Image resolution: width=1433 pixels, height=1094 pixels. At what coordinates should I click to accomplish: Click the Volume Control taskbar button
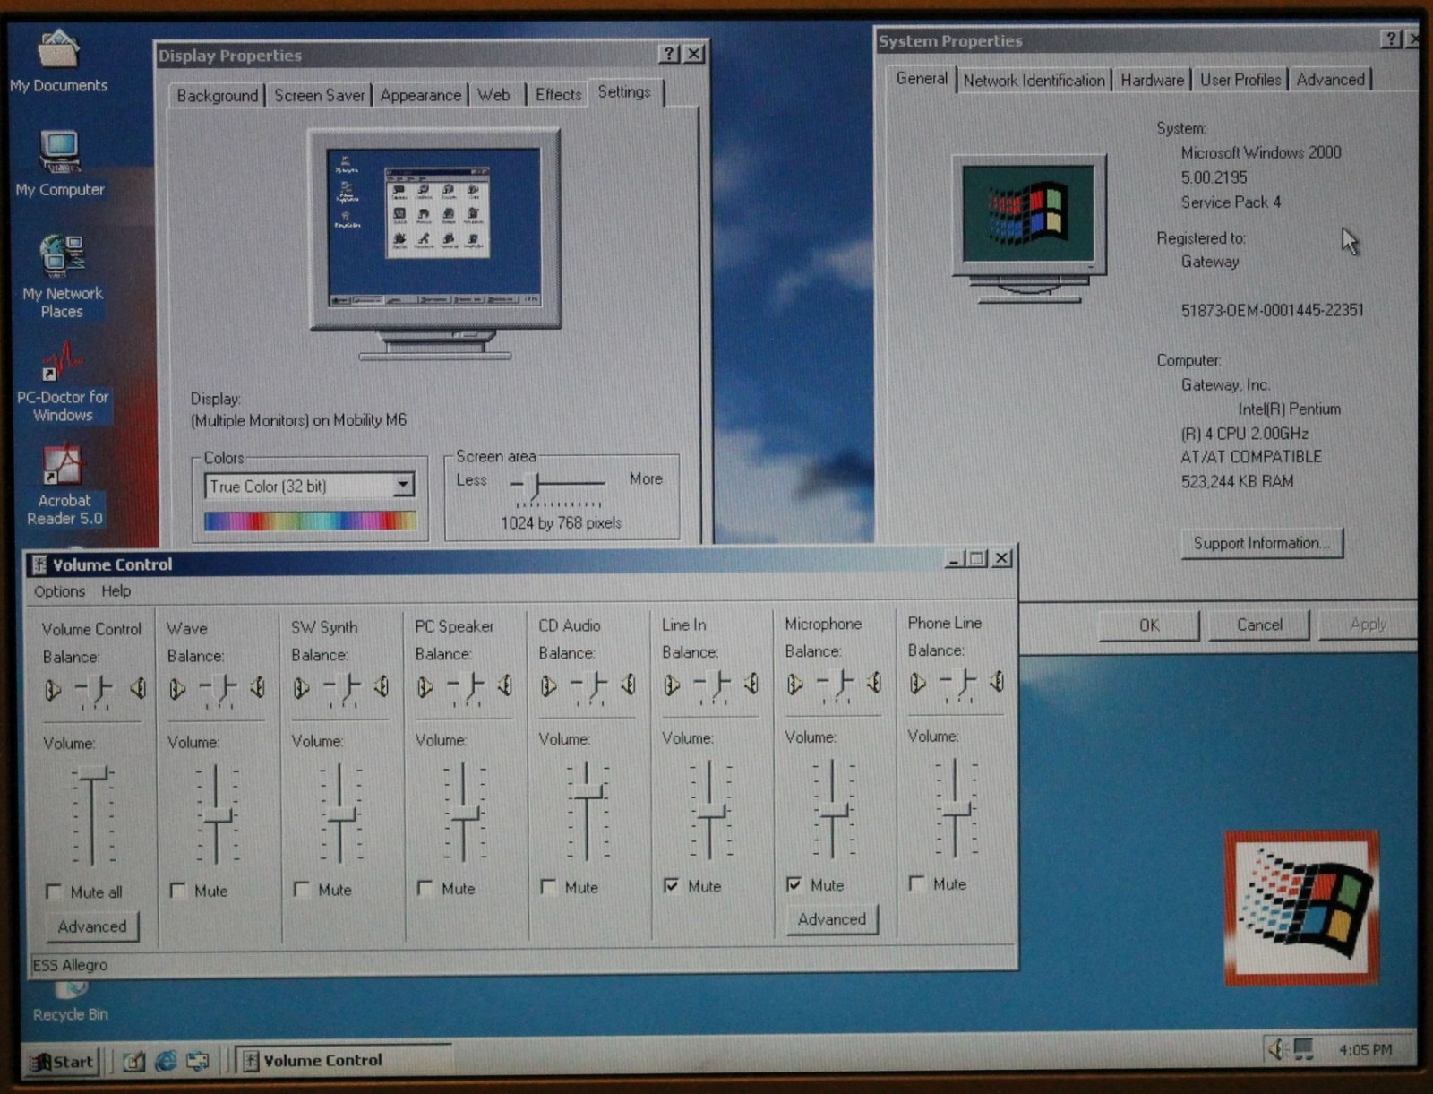pos(343,1060)
